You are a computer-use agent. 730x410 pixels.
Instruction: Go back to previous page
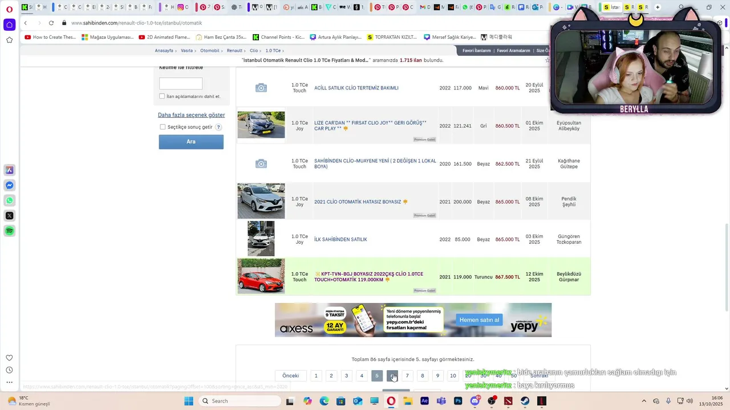pos(26,23)
